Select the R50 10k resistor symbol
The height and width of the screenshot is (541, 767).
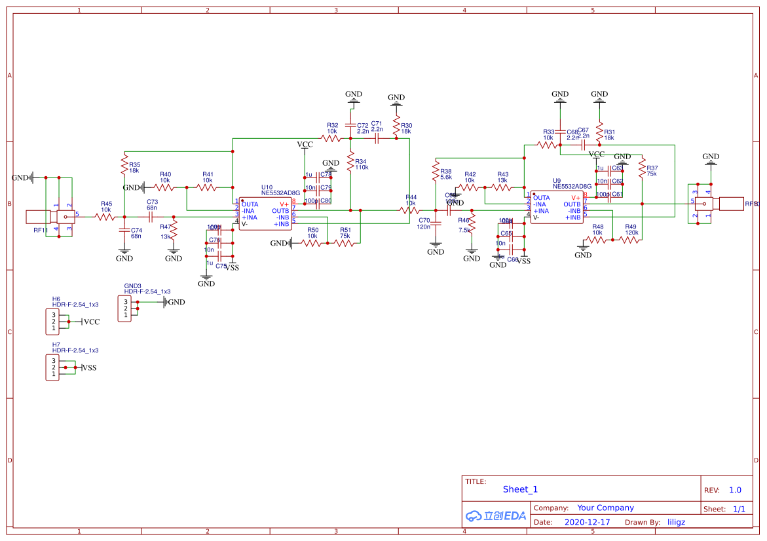pyautogui.click(x=312, y=243)
